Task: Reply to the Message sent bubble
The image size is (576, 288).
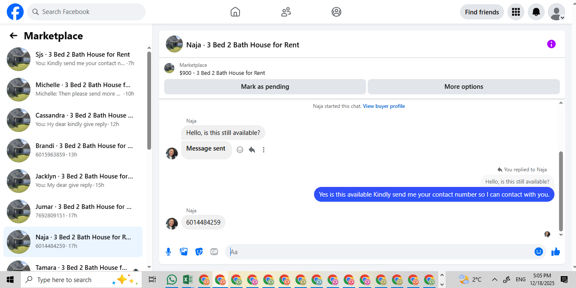Action: (x=252, y=150)
